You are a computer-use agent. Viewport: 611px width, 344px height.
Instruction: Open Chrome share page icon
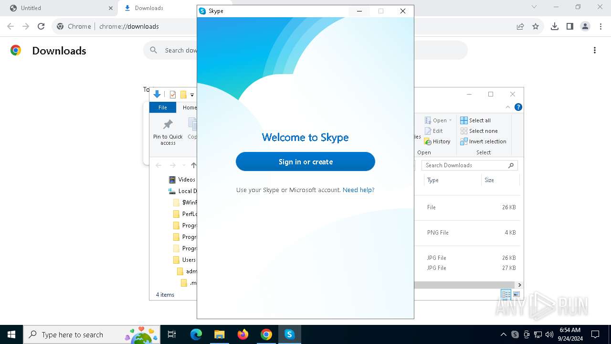click(x=520, y=26)
